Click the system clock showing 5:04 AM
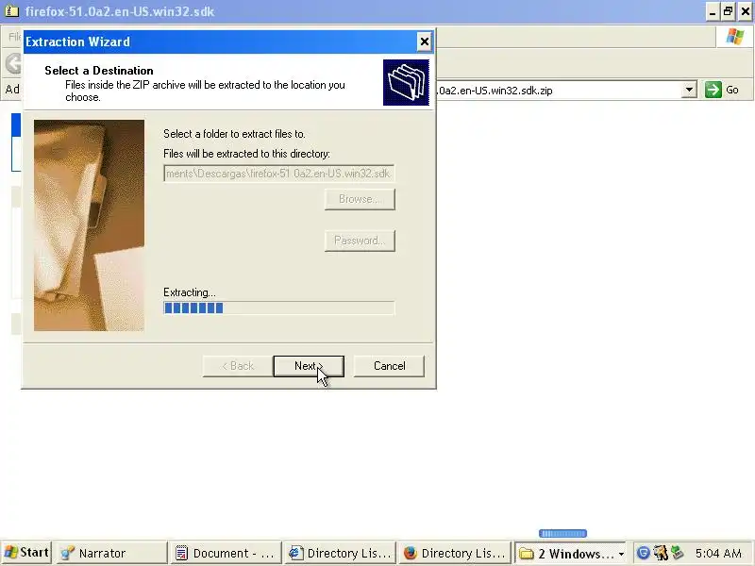This screenshot has width=755, height=566. pyautogui.click(x=718, y=553)
